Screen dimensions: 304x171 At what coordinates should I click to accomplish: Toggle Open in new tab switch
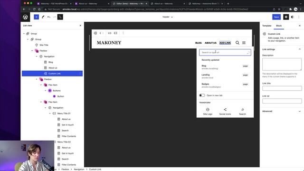point(202,95)
